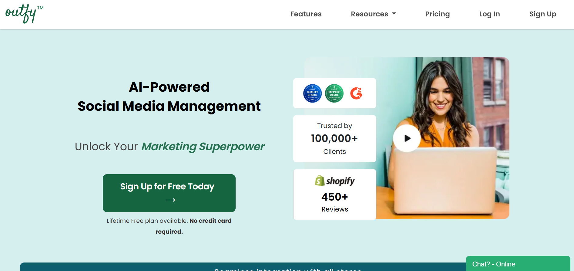Image resolution: width=574 pixels, height=271 pixels.
Task: Select the 450+ Reviews text
Action: pos(335,202)
